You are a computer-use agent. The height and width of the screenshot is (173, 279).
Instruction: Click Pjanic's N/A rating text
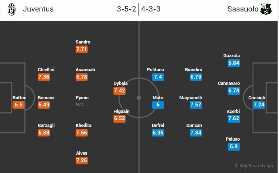(x=80, y=105)
